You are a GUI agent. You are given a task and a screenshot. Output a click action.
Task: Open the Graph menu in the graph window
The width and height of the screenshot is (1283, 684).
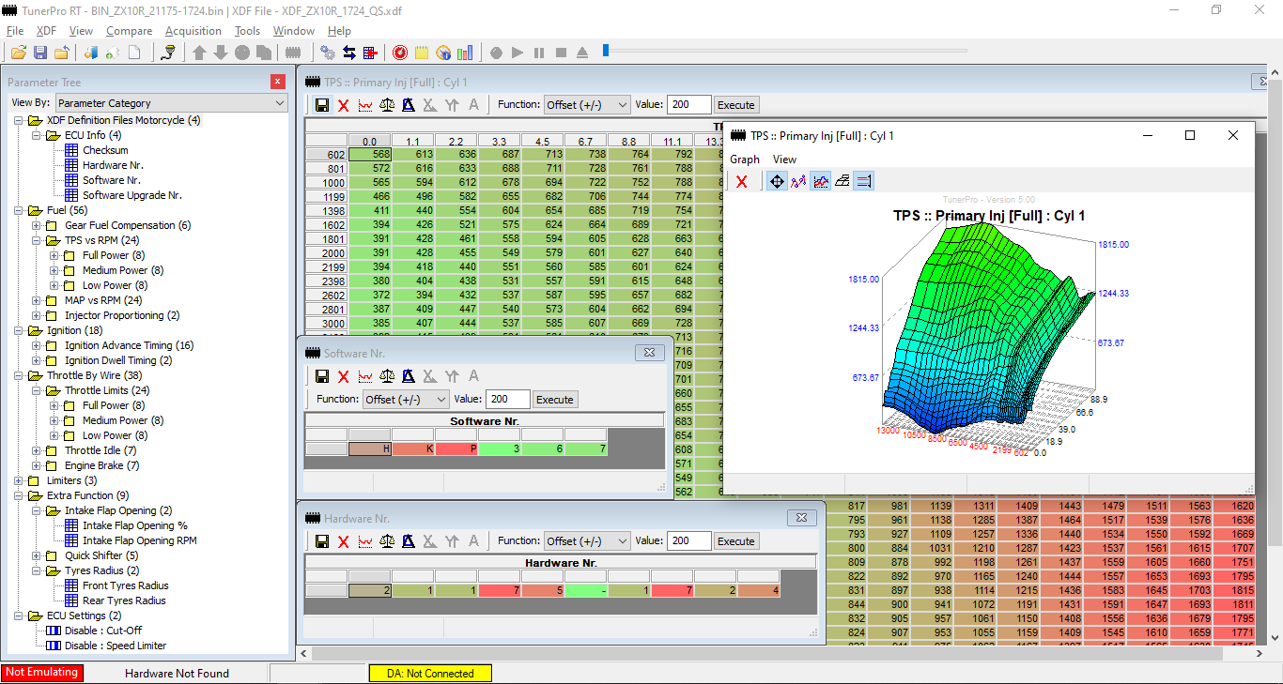click(744, 160)
